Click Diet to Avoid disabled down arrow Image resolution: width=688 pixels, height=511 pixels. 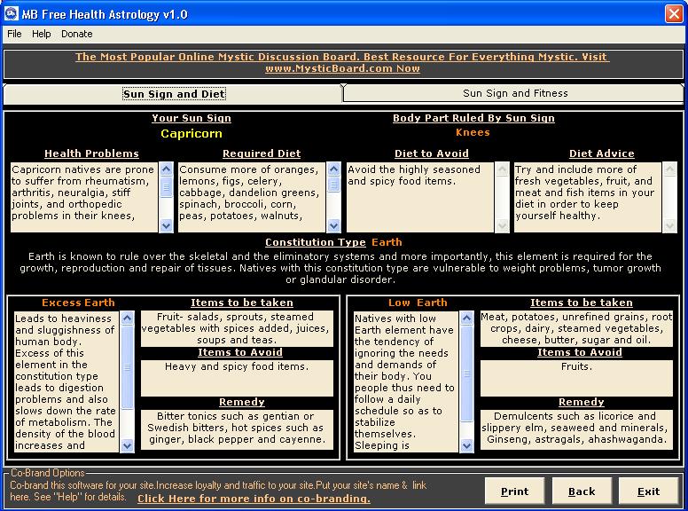[x=502, y=225]
